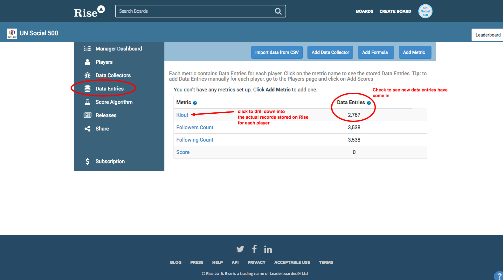Open the Leaderboard button

pos(487,35)
